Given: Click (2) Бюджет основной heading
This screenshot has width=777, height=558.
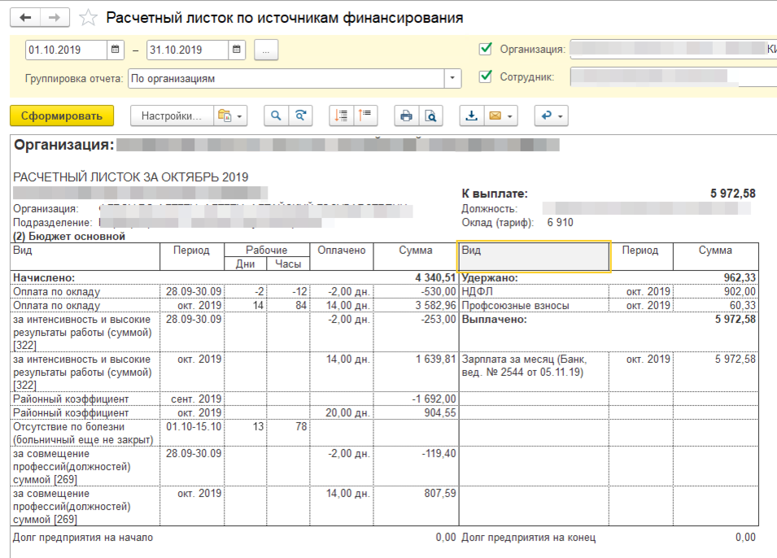Looking at the screenshot, I should [69, 237].
